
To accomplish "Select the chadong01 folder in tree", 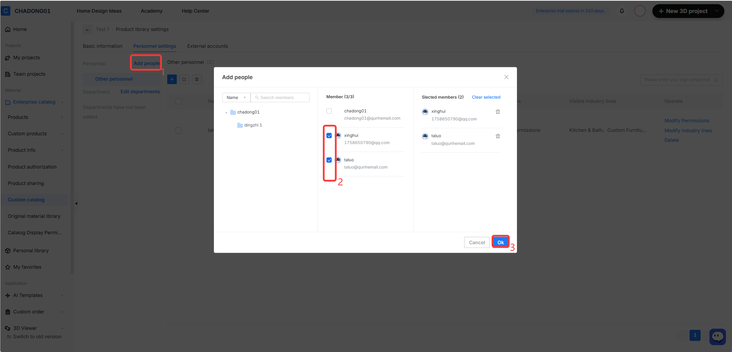I will pos(245,112).
